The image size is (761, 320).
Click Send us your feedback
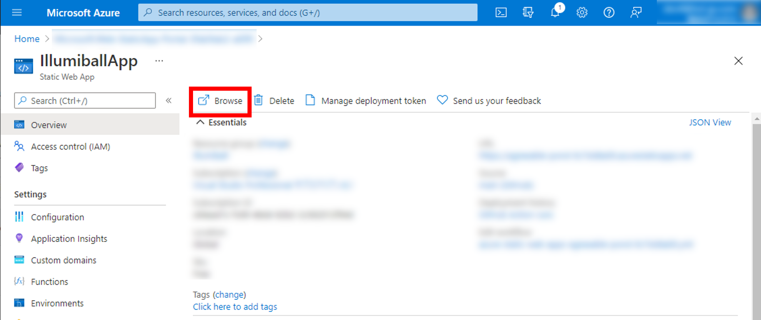point(489,101)
